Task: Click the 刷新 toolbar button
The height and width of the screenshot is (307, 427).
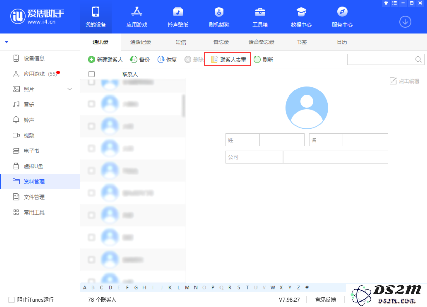Action: [263, 60]
